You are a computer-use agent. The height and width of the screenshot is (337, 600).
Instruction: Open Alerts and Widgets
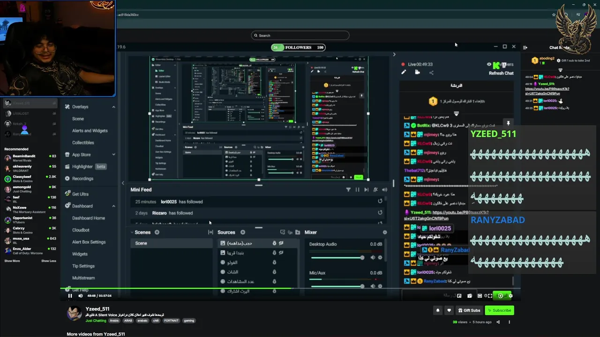(x=90, y=131)
